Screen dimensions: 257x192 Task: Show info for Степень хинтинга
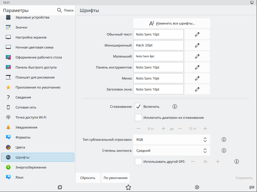pyautogui.click(x=224, y=150)
